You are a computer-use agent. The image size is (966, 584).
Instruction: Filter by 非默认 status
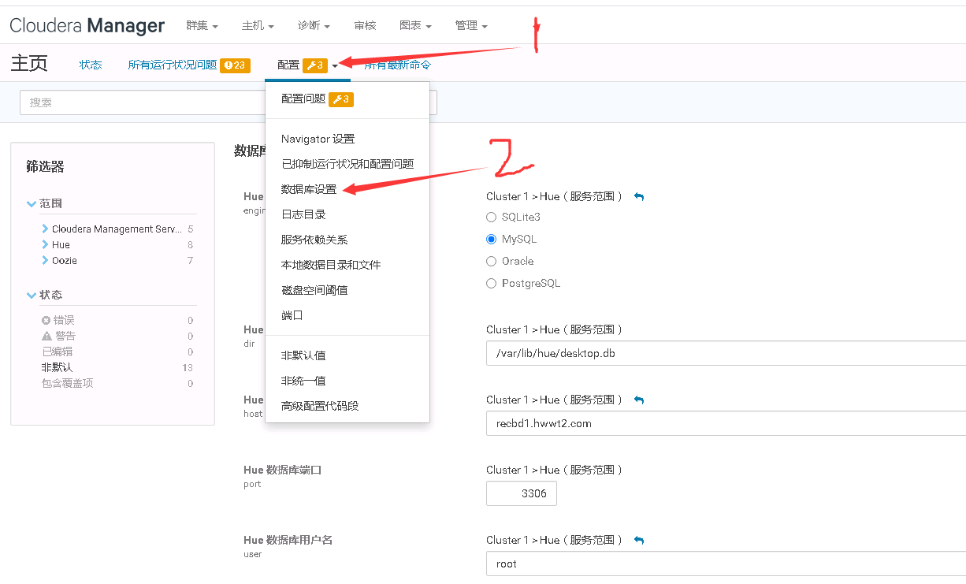click(58, 368)
